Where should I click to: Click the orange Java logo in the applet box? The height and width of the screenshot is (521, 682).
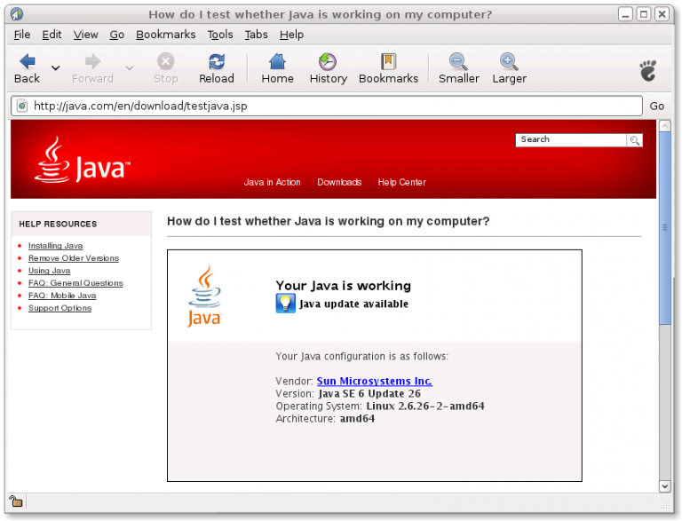tap(204, 296)
